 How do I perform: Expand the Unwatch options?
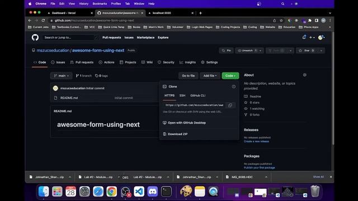point(260,51)
